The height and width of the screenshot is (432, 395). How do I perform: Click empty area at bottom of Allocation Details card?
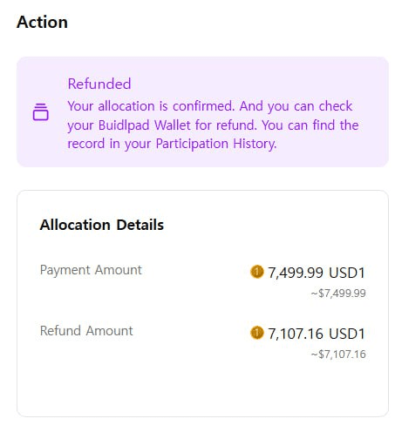point(202,389)
